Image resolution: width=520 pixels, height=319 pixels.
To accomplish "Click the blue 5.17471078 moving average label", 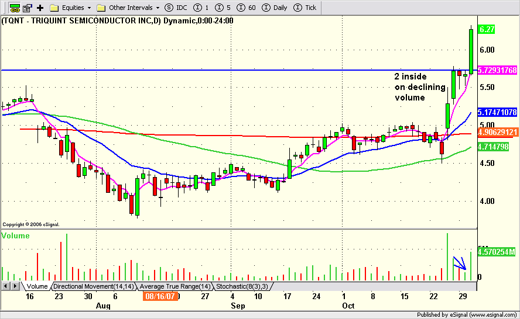I will tap(497, 112).
